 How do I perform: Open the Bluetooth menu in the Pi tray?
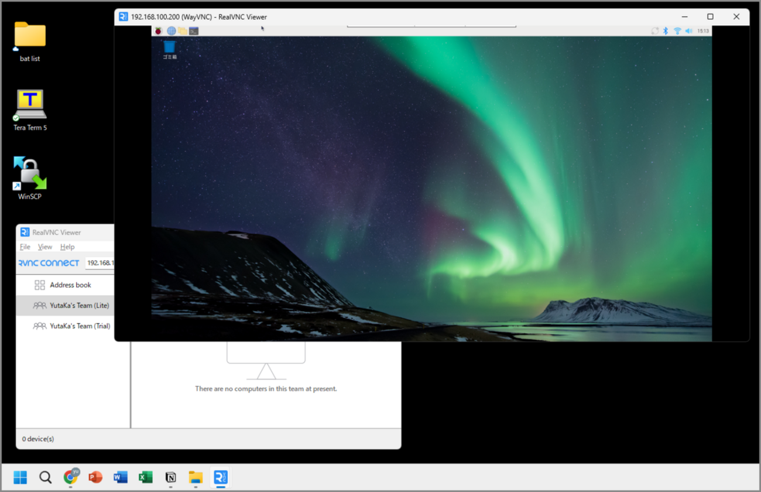[x=666, y=30]
